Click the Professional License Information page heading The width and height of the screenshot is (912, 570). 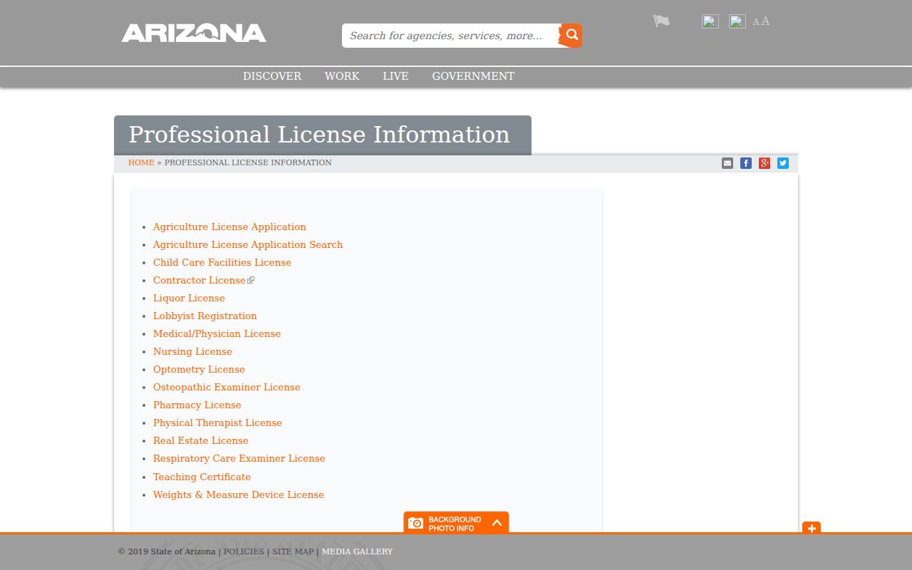click(319, 135)
